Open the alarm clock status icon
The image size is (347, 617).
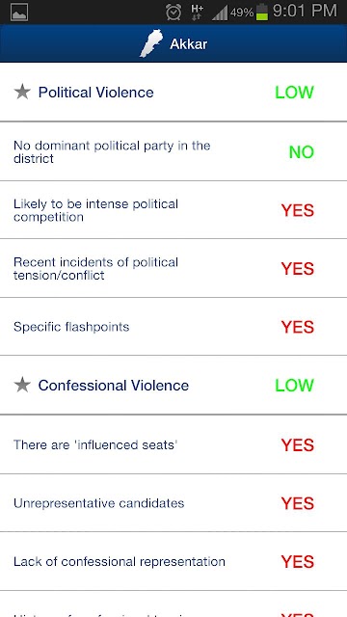(x=173, y=12)
